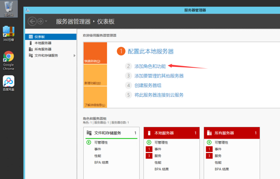Open the 了解详细信息(L) tile
The height and width of the screenshot is (179, 280).
[95, 97]
